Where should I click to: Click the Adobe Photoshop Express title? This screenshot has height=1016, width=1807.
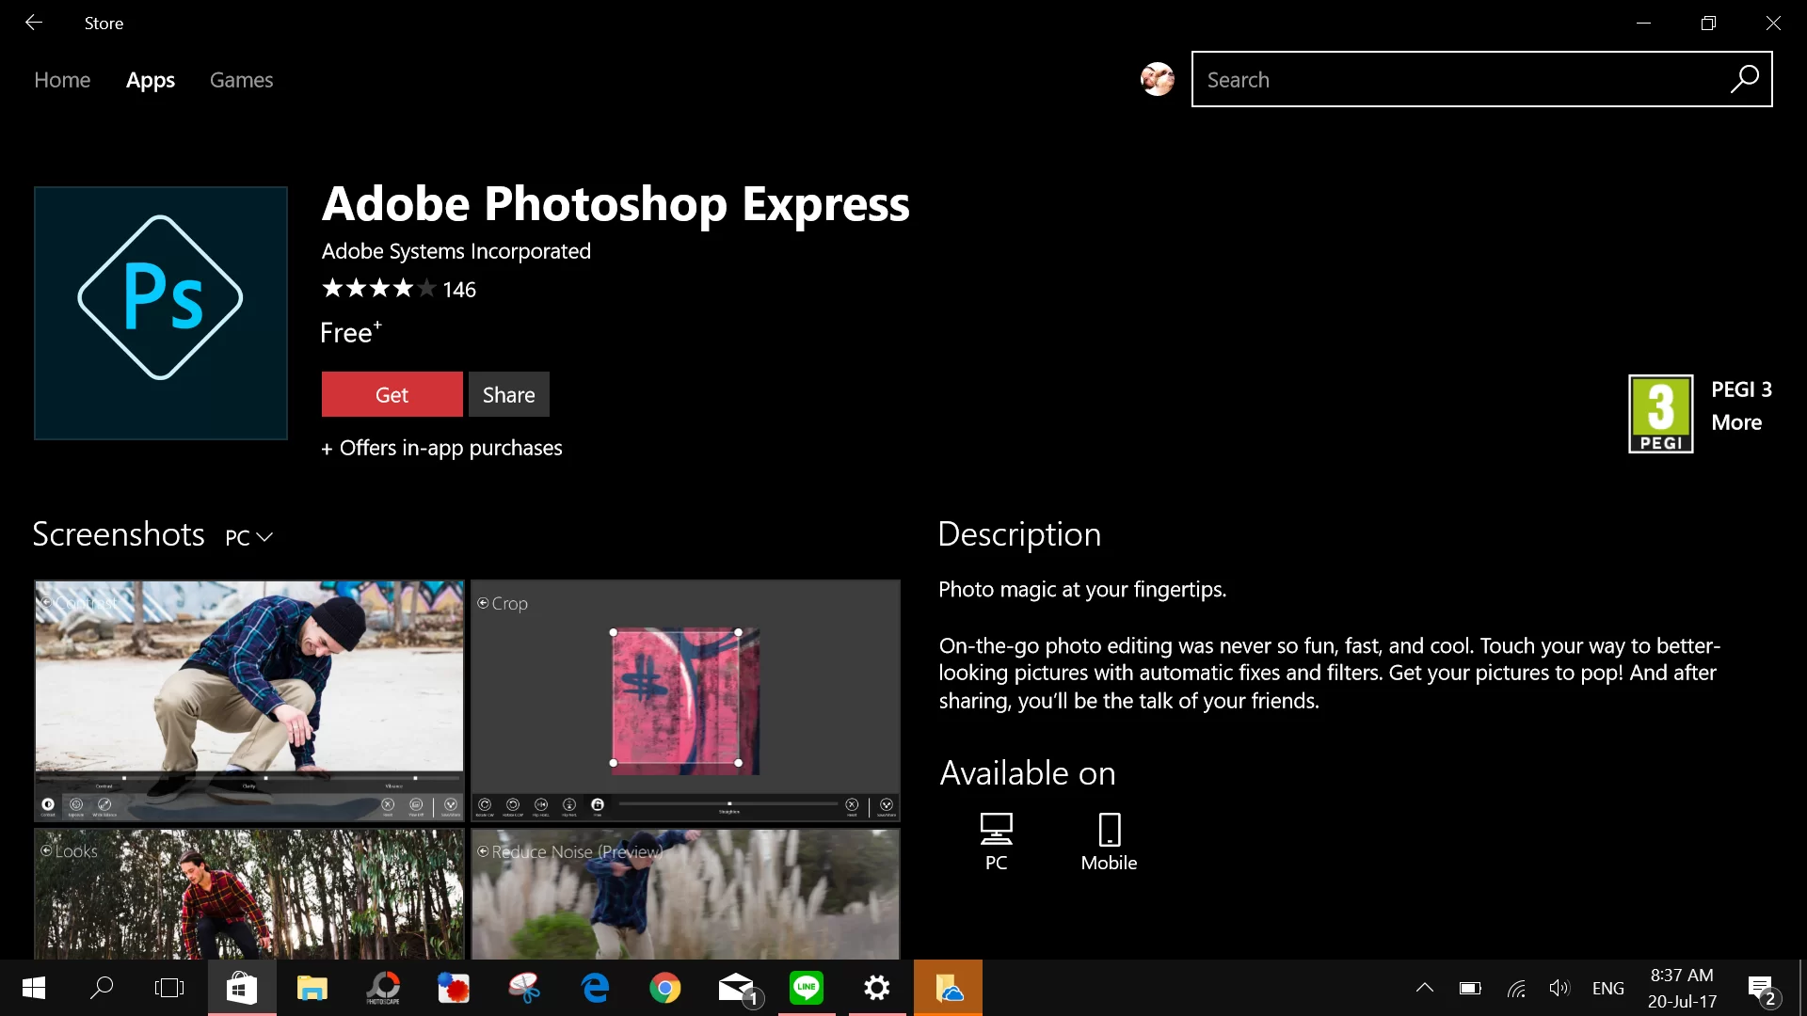616,204
